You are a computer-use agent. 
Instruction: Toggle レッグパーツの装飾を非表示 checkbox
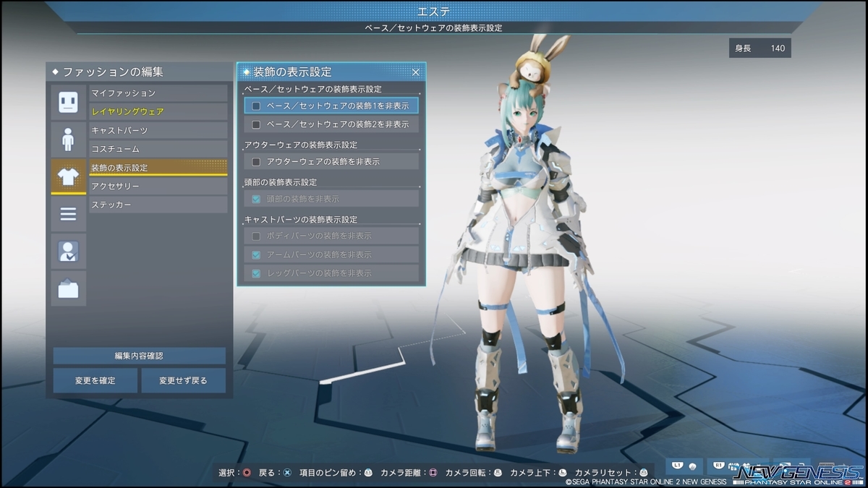tap(256, 273)
